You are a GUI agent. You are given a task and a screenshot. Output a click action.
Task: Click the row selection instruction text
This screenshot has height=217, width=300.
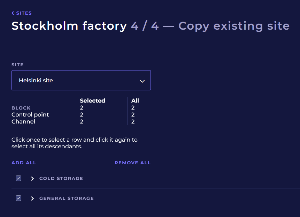pyautogui.click(x=74, y=143)
